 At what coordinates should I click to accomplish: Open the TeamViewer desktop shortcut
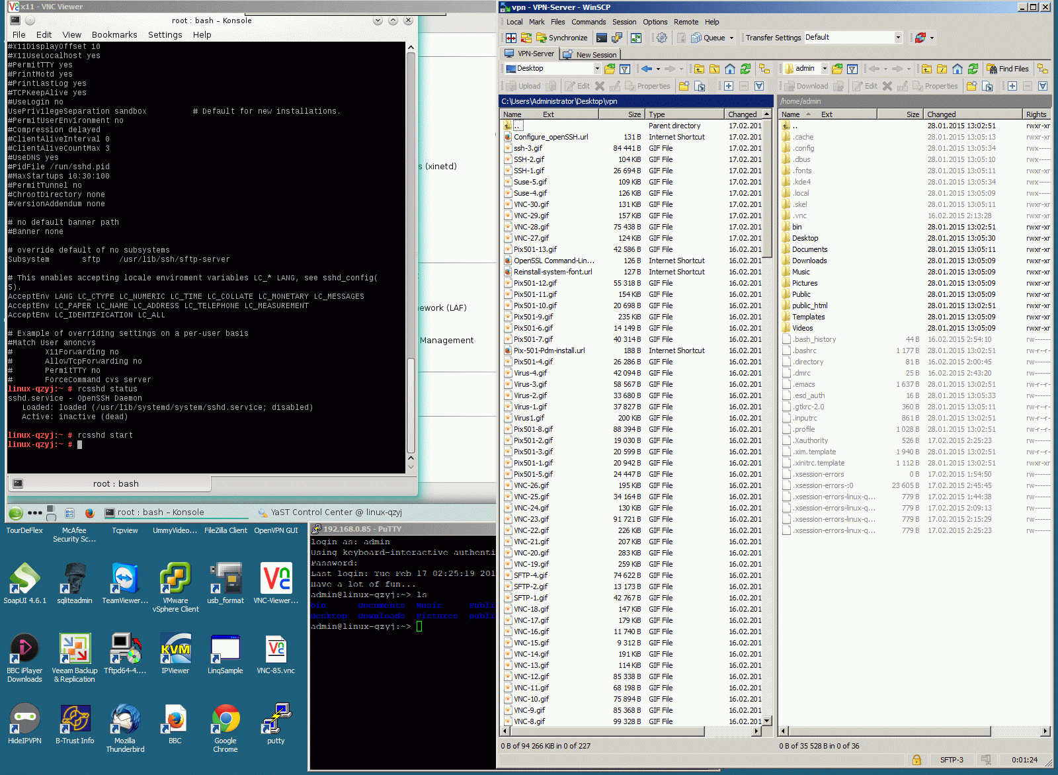point(125,583)
